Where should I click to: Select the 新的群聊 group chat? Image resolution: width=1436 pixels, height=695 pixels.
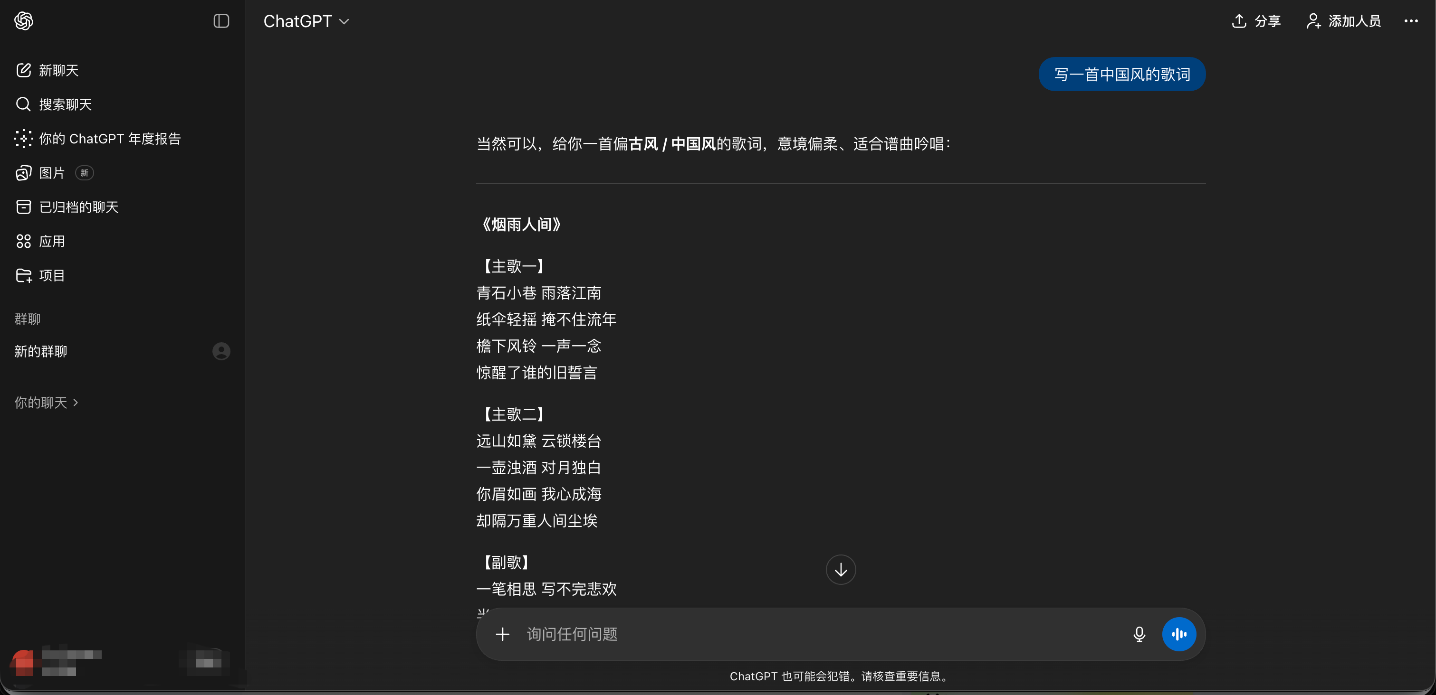(x=40, y=351)
